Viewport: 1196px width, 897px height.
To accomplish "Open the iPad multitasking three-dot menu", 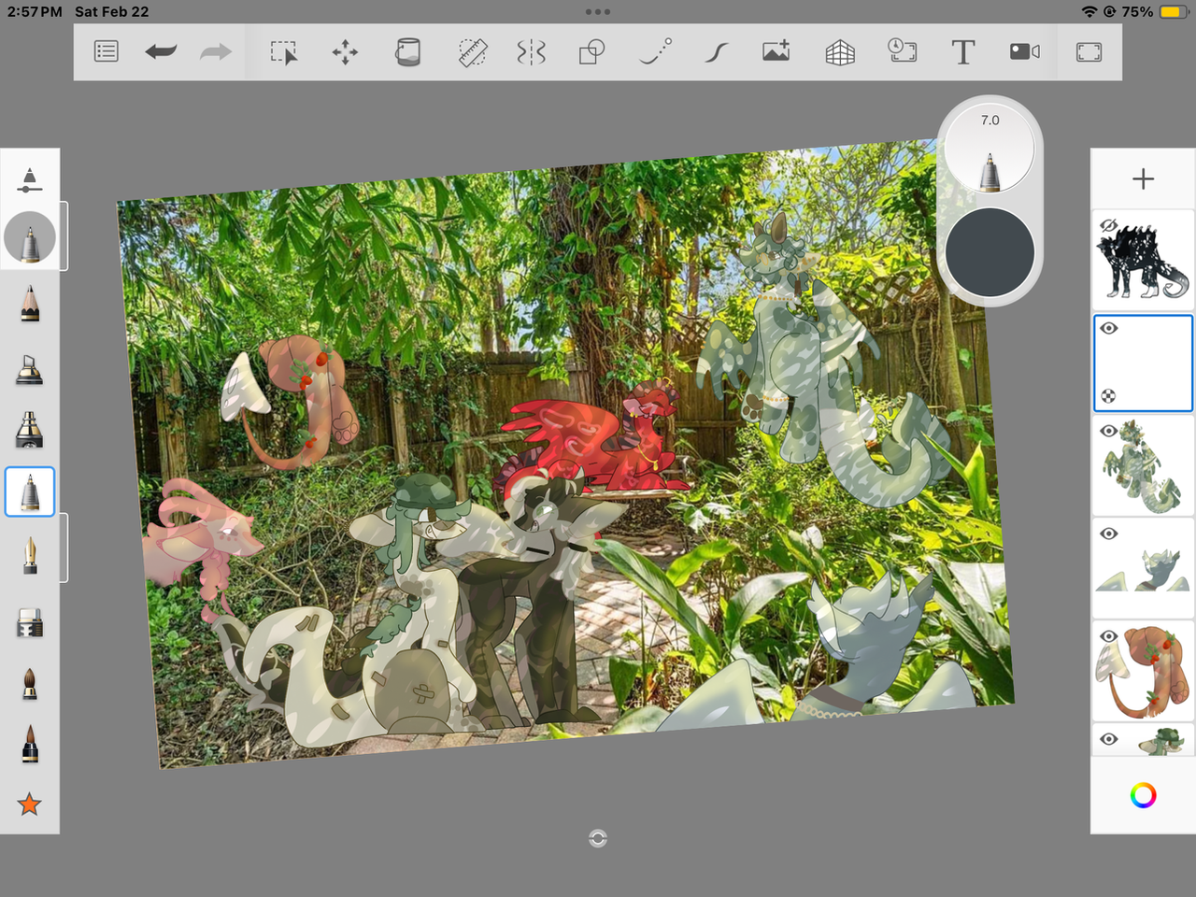I will pos(598,12).
